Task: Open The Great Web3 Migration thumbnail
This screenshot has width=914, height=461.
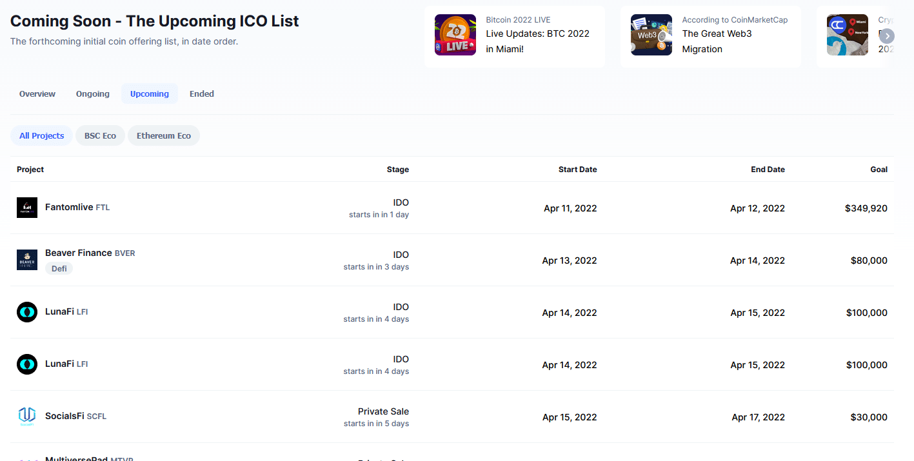Action: 651,35
